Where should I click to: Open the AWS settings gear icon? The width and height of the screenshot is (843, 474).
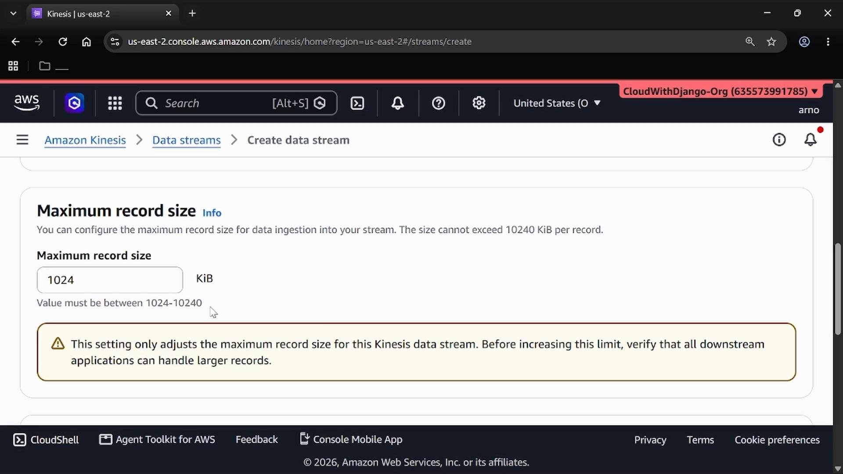tap(479, 103)
